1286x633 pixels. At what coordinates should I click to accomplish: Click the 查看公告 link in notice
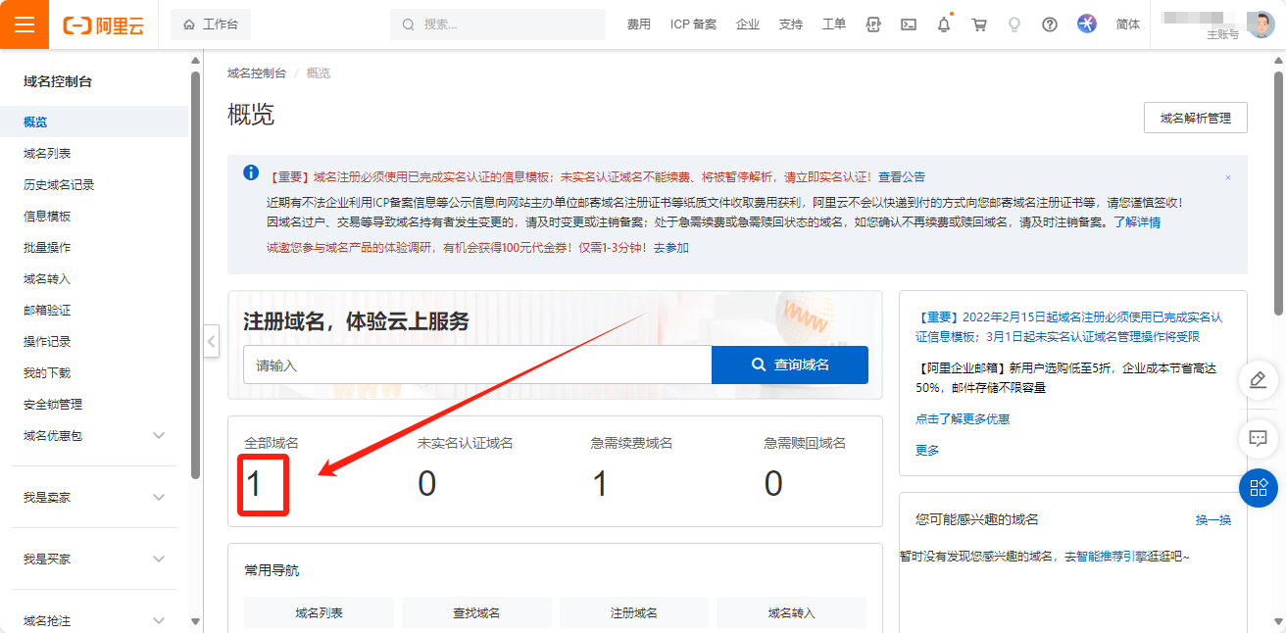(901, 177)
